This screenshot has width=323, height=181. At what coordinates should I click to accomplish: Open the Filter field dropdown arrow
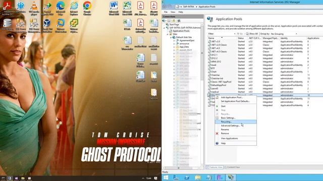point(235,34)
